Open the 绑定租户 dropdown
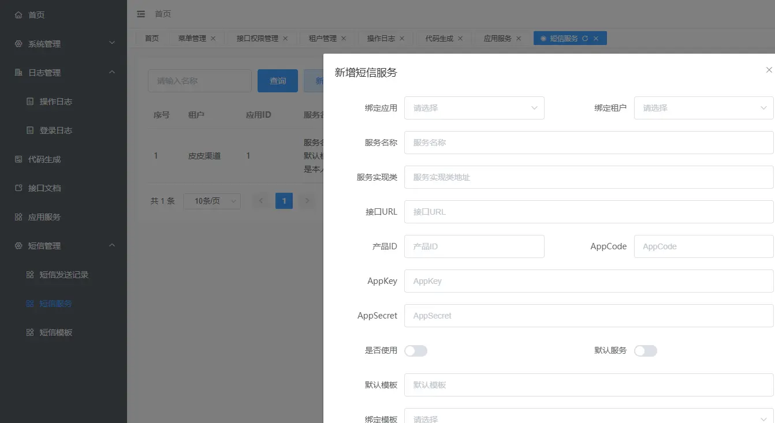The image size is (775, 423). (x=703, y=108)
